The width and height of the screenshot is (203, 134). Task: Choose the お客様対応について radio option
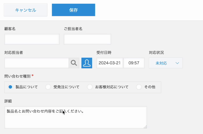point(90,87)
